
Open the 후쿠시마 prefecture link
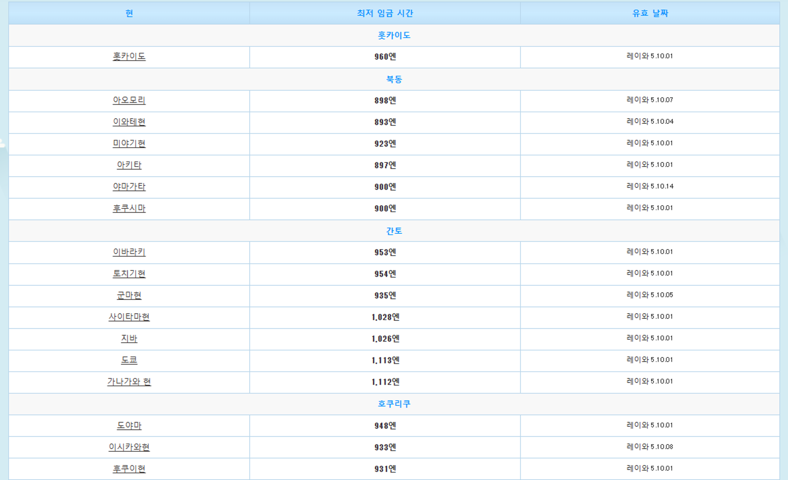129,208
